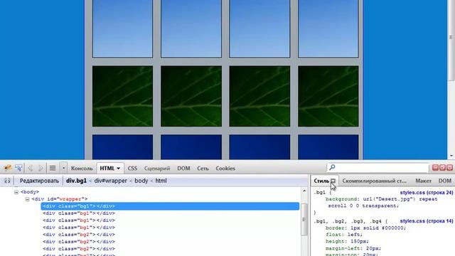This screenshot has height=256, width=455.
Task: Open the Firebug bug icon menu
Action: coord(7,168)
